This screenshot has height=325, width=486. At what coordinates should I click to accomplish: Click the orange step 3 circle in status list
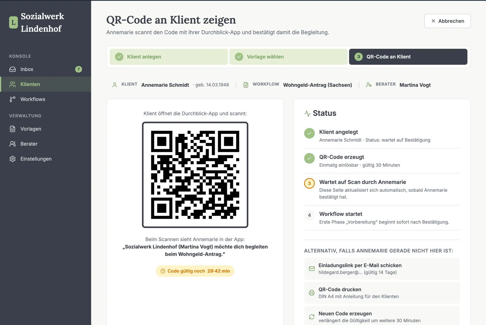[x=309, y=183]
